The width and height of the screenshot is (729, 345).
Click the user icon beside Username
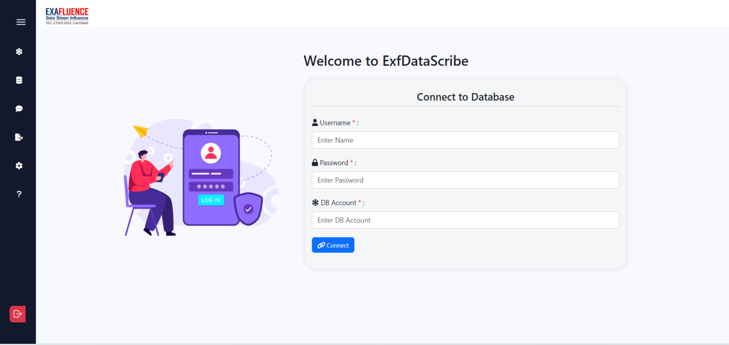tap(315, 123)
